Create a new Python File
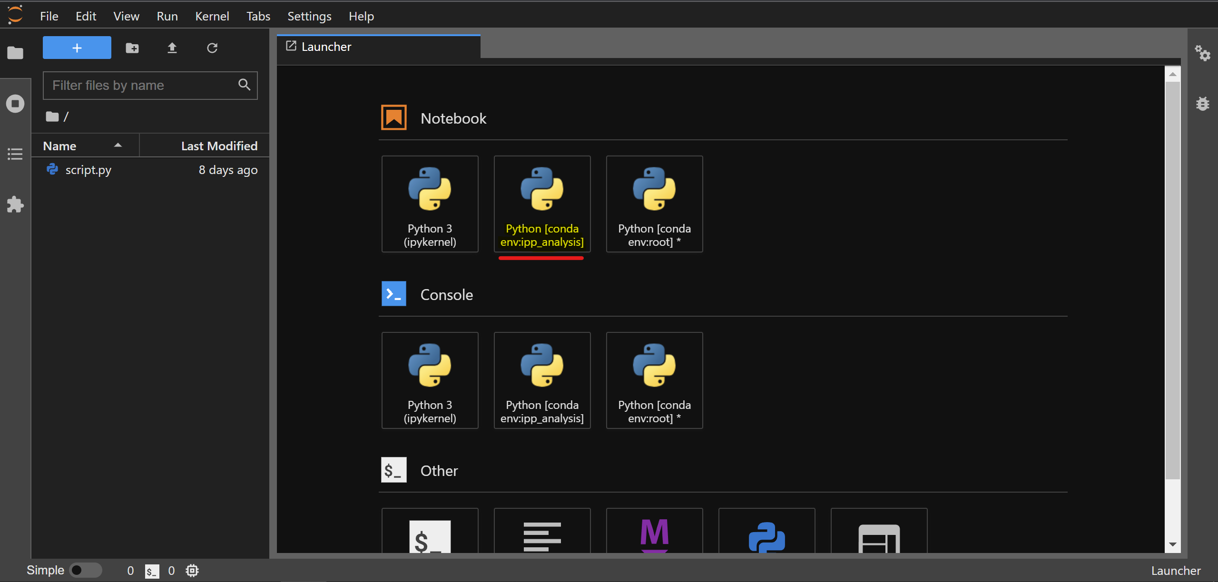Screen dimensions: 1218x582 tap(767, 531)
